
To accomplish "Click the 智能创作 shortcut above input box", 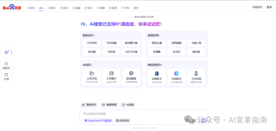I will [89, 105].
